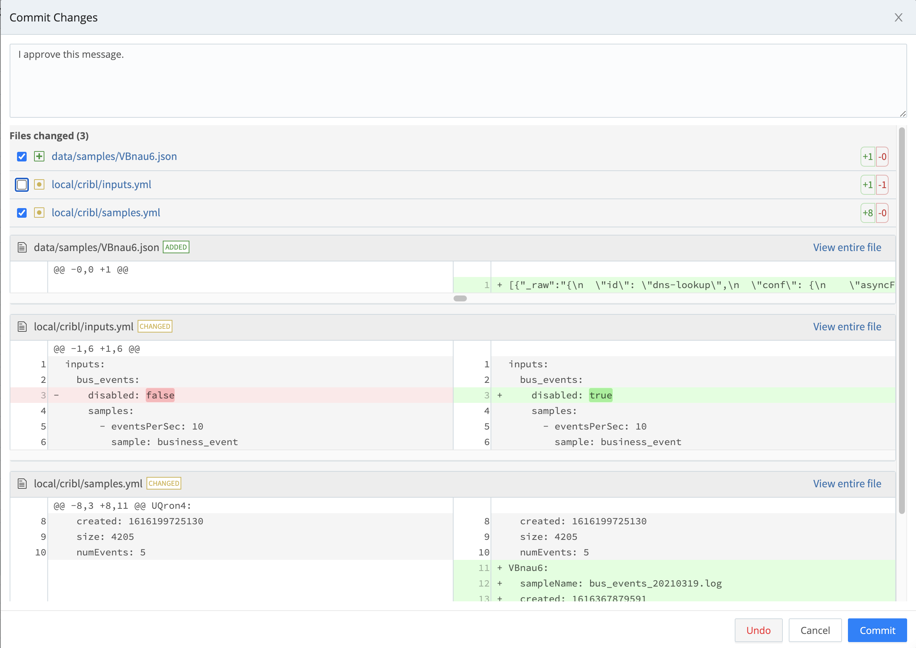Click the Files changed (3) heading
Screen dimensions: 916x648
tap(49, 136)
